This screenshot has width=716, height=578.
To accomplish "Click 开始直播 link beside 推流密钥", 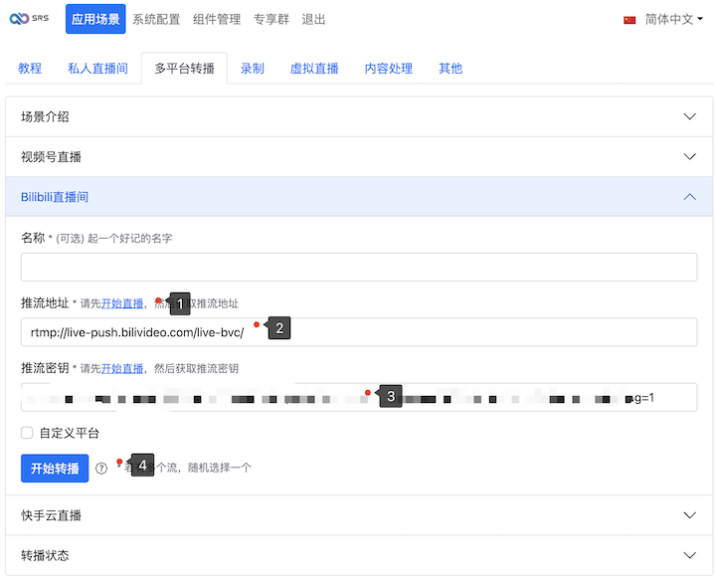I will pyautogui.click(x=122, y=368).
